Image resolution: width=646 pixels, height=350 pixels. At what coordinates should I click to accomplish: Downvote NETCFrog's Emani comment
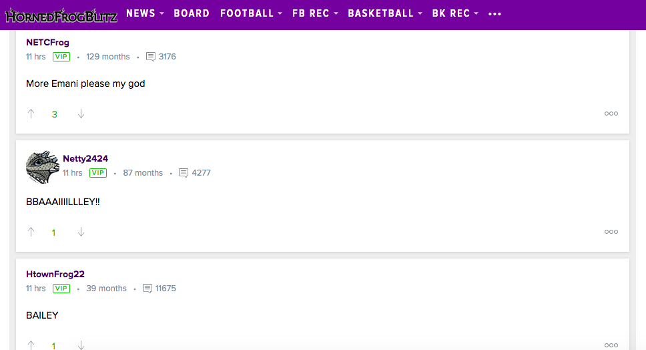(x=81, y=114)
